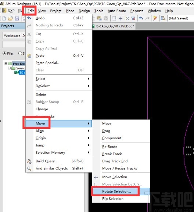The width and height of the screenshot is (194, 212).
Task: Select the Structure radio button
Action: coord(20,53)
